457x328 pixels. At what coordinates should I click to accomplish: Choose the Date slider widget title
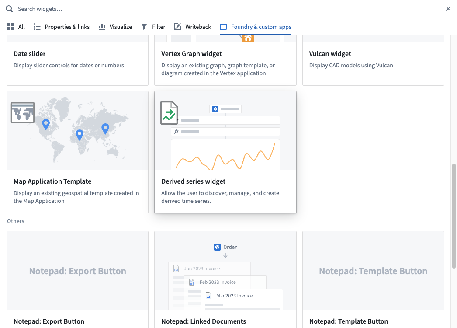point(29,54)
